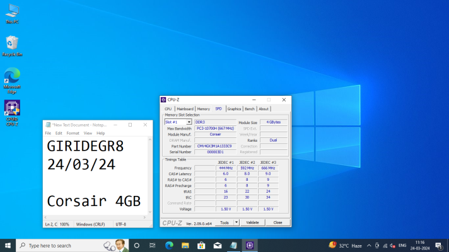Image resolution: width=449 pixels, height=252 pixels.
Task: Click the DDR3 memory type field
Action: 215,122
